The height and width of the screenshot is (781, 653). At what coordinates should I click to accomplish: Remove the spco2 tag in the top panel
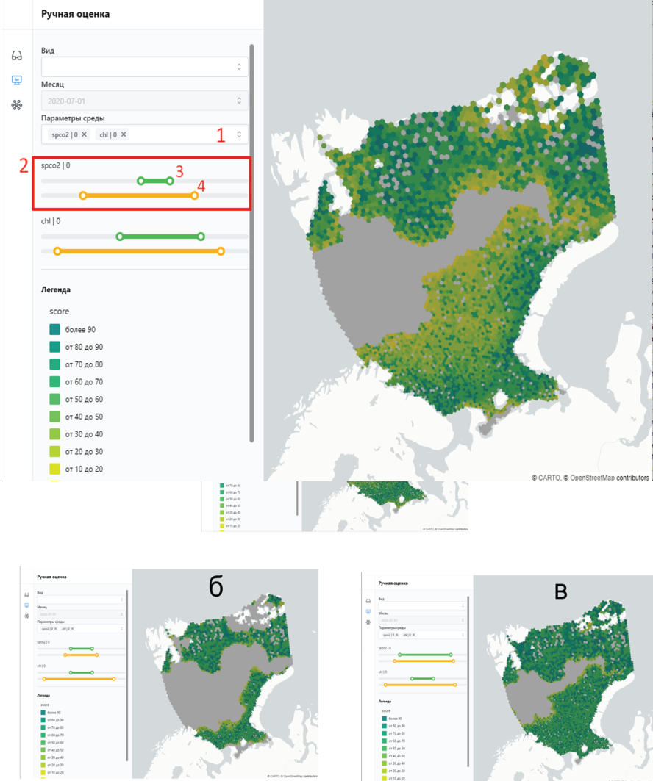pyautogui.click(x=84, y=134)
